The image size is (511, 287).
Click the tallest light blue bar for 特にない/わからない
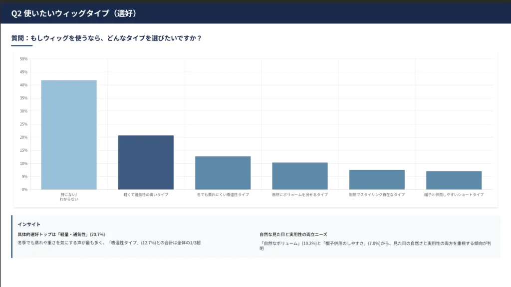click(69, 135)
